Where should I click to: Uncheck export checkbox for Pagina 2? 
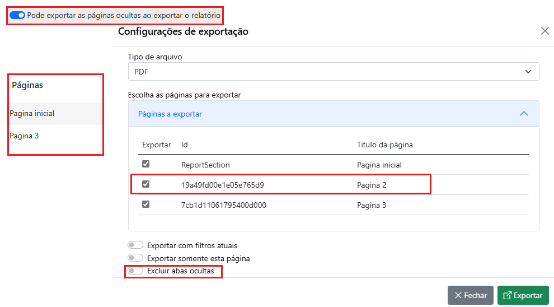pyautogui.click(x=146, y=184)
